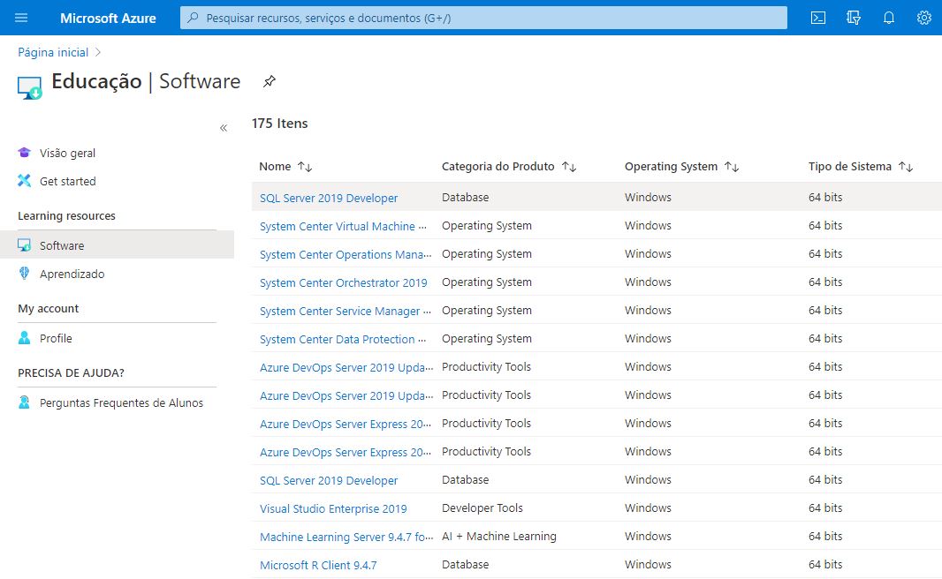Click the Educação monitor icon in header
This screenshot has height=579, width=942.
[x=29, y=87]
